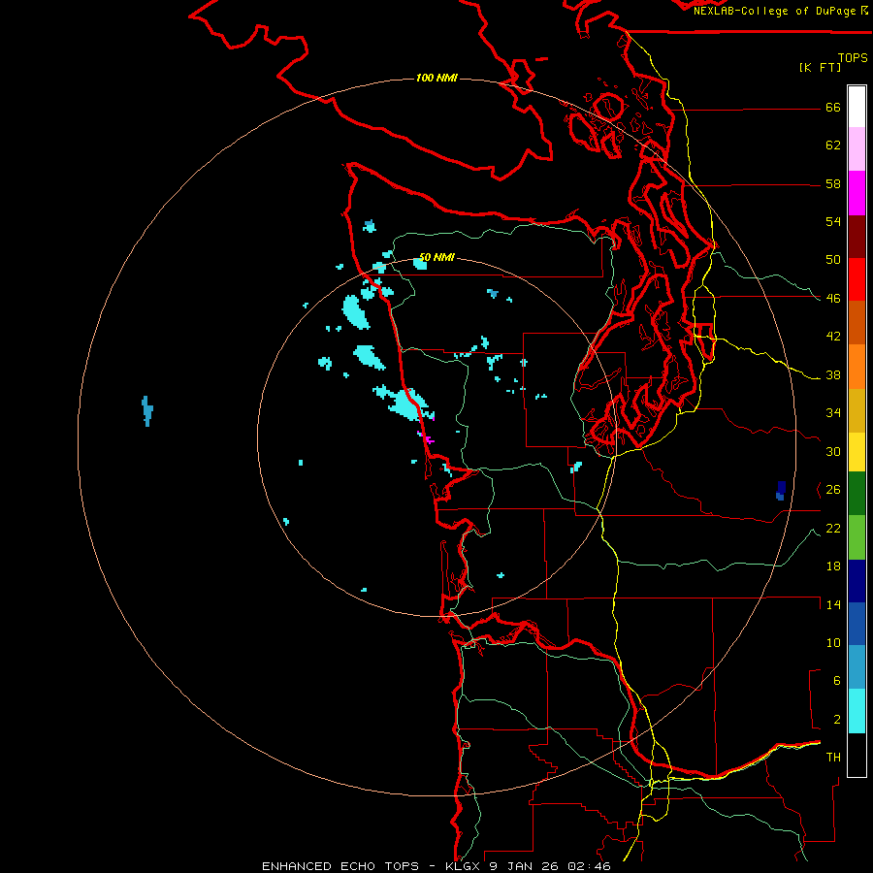Click the medium blue 18 kft legend swatch
Screen dimensions: 873x873
pyautogui.click(x=857, y=624)
